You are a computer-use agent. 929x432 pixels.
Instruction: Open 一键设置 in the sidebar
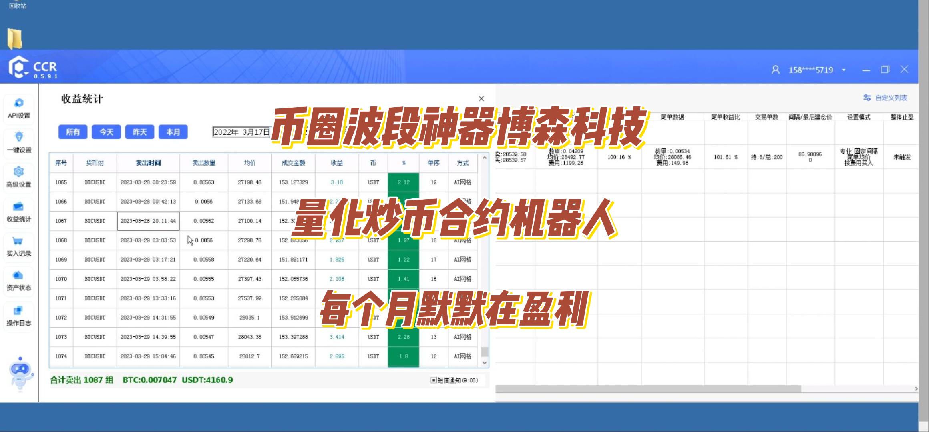tap(19, 143)
